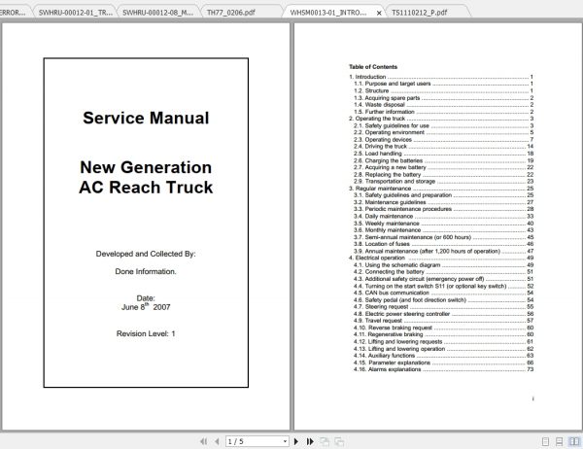This screenshot has height=449, width=583.
Task: Click the 'June 8th 2007' date text
Action: point(146,307)
